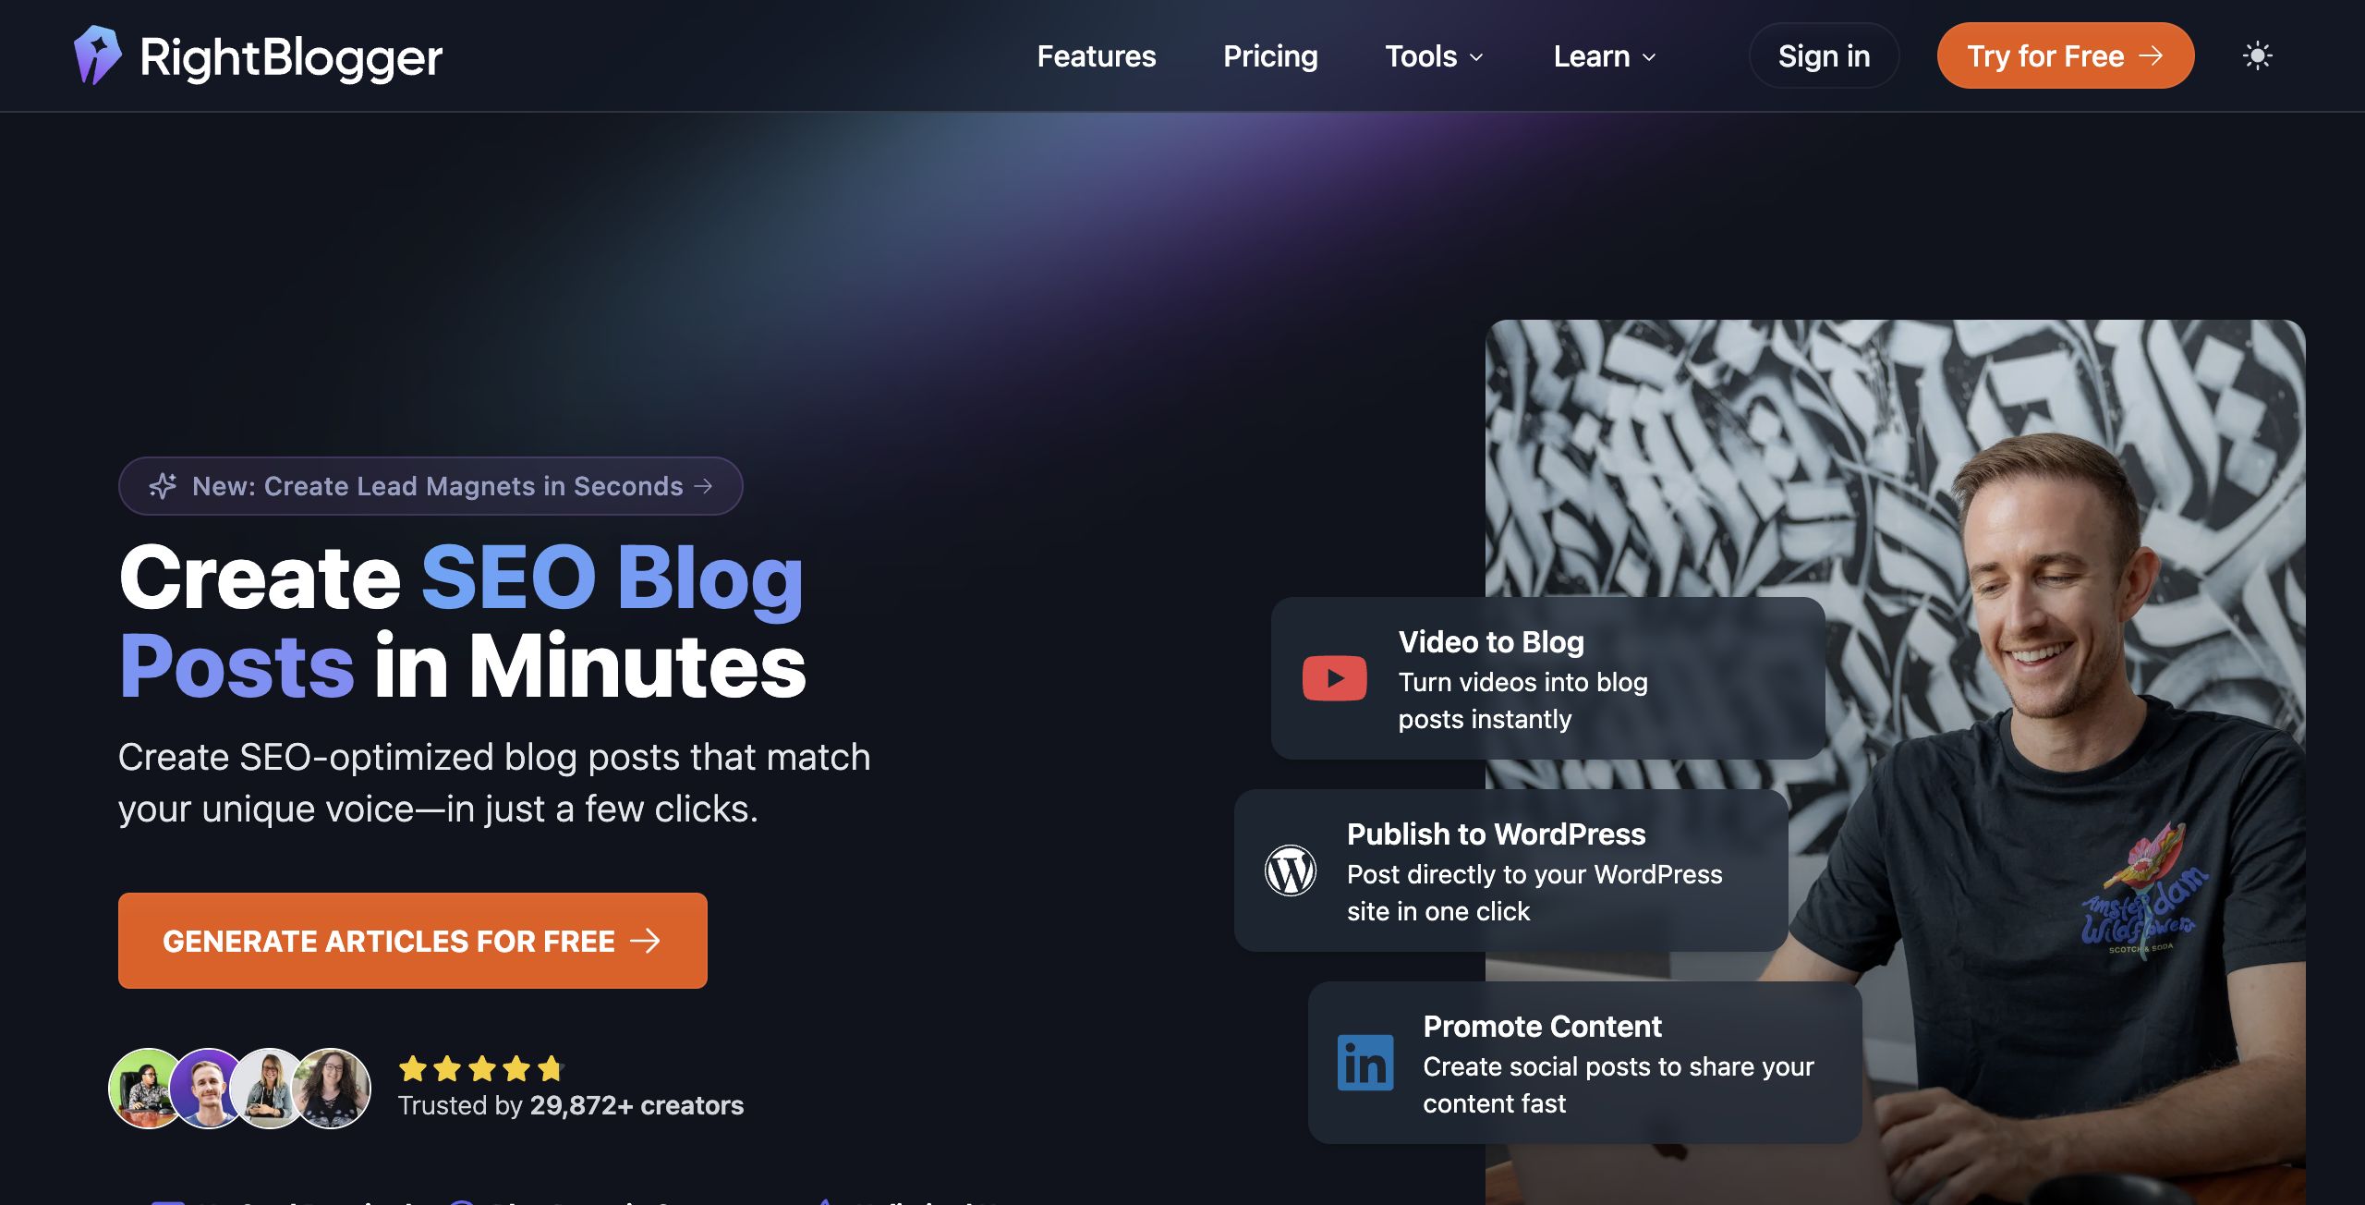Image resolution: width=2365 pixels, height=1205 pixels.
Task: Click the RightBlogger logo icon
Action: 97,55
